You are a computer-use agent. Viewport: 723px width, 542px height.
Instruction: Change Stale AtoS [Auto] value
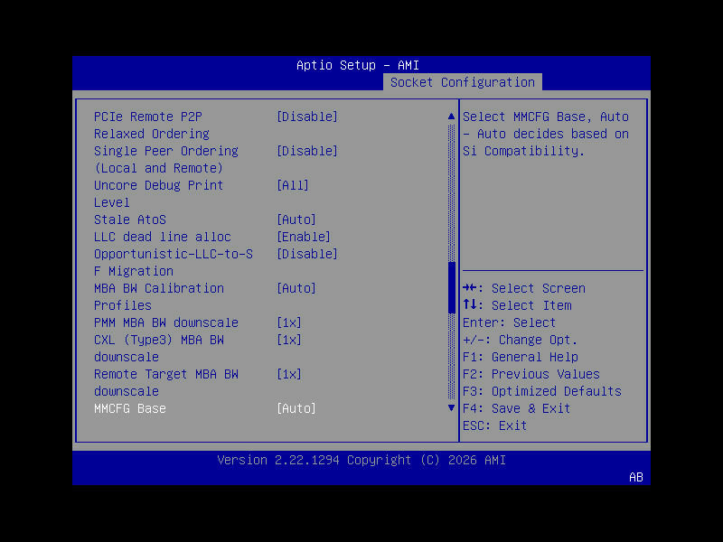(296, 220)
